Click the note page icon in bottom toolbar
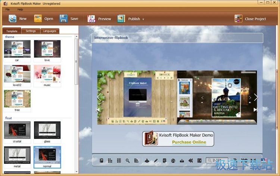 (165, 161)
